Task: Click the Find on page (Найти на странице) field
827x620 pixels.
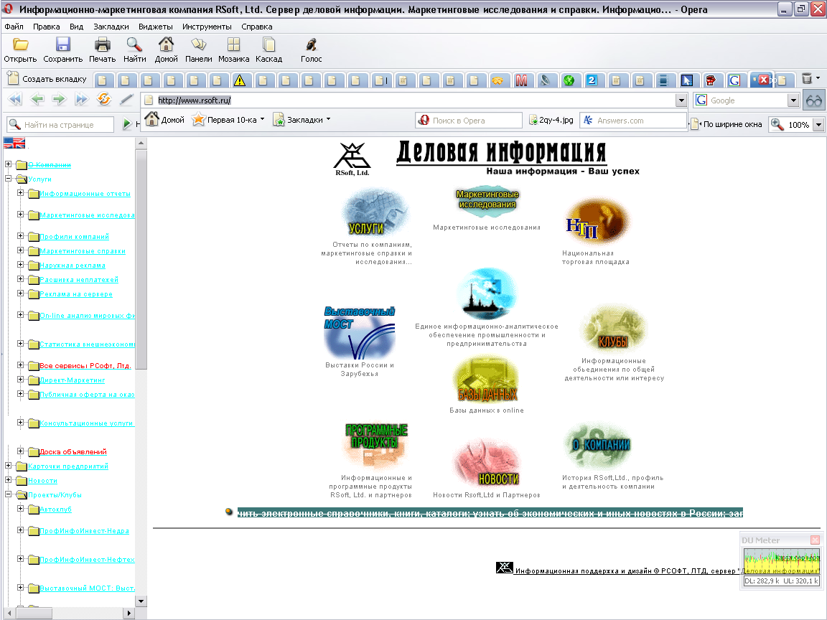Action: pyautogui.click(x=60, y=124)
